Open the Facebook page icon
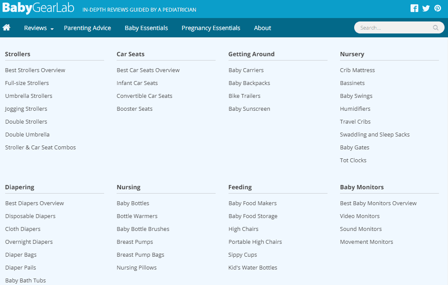The image size is (448, 285). click(414, 8)
